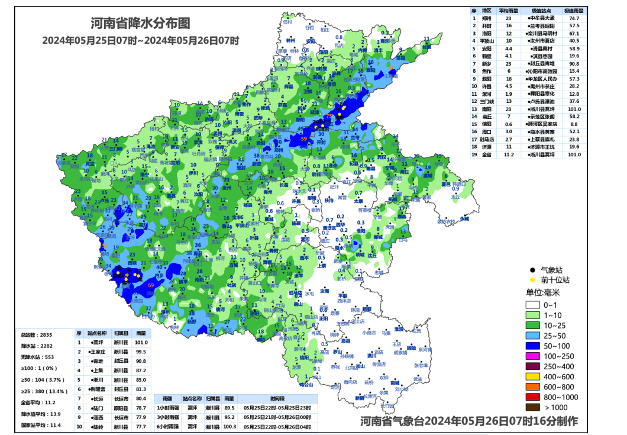
Task: Click the 59 rainfall marker near 开封
Action: click(303, 138)
